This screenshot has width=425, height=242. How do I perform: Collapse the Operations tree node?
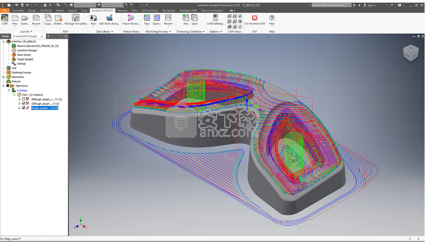pyautogui.click(x=3, y=86)
